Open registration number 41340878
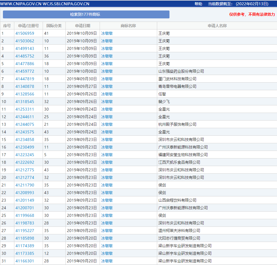Viewport: 277px width, 265px height. click(x=25, y=86)
